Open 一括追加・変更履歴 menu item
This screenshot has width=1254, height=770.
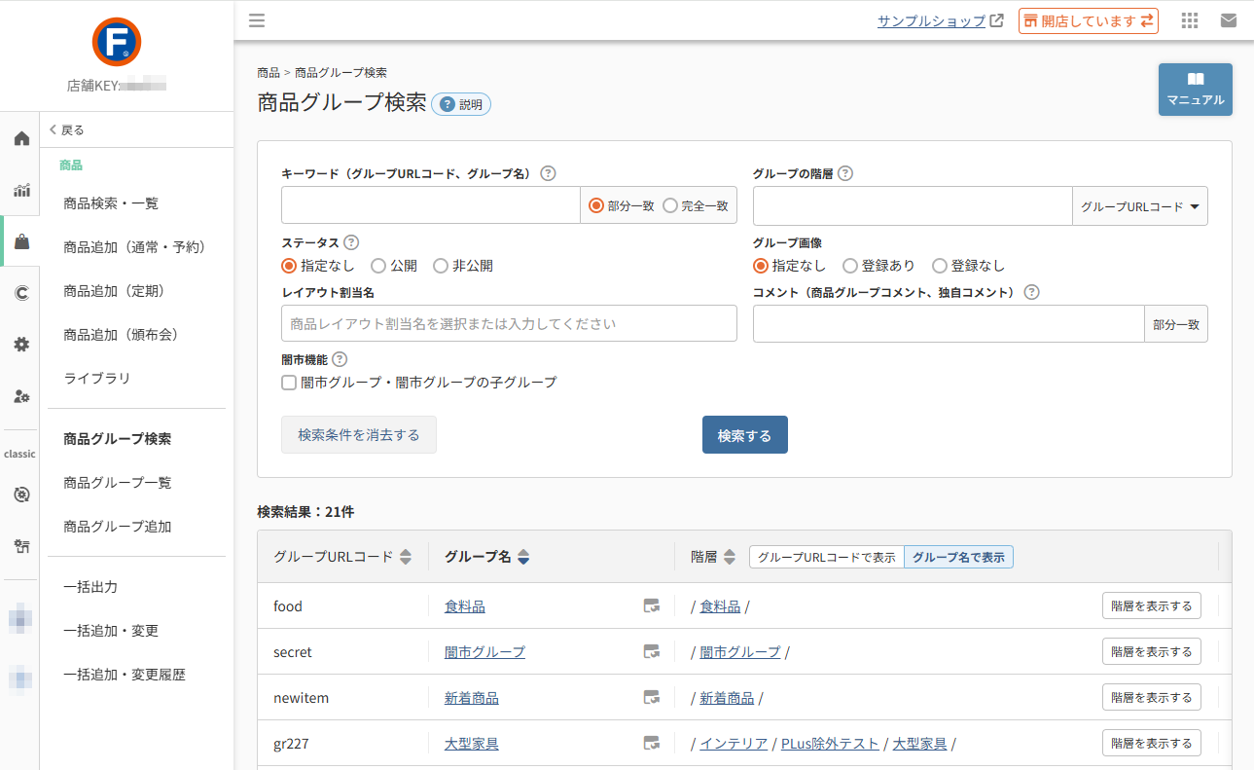(x=125, y=675)
